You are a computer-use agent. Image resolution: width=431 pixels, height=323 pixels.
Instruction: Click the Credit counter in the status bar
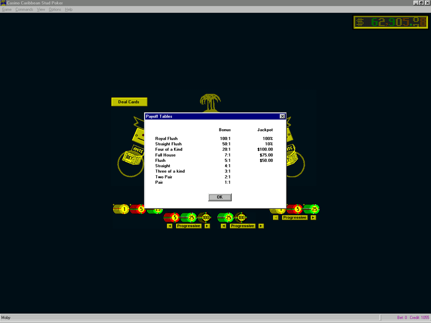pos(419,318)
